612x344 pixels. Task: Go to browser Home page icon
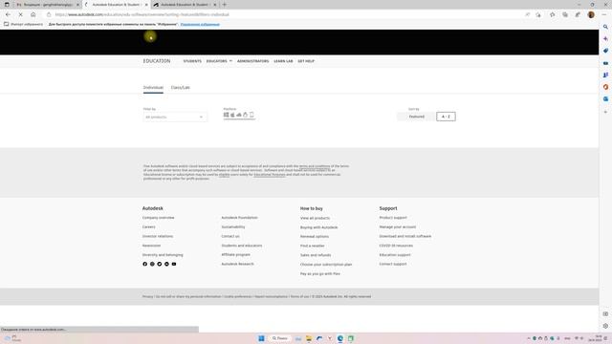pos(33,14)
